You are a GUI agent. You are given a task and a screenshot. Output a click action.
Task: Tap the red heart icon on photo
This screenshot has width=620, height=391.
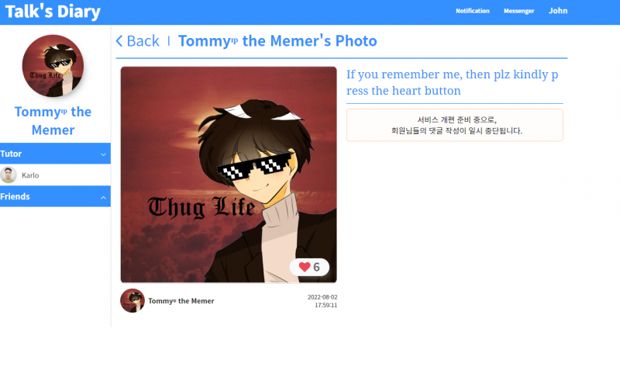point(304,267)
